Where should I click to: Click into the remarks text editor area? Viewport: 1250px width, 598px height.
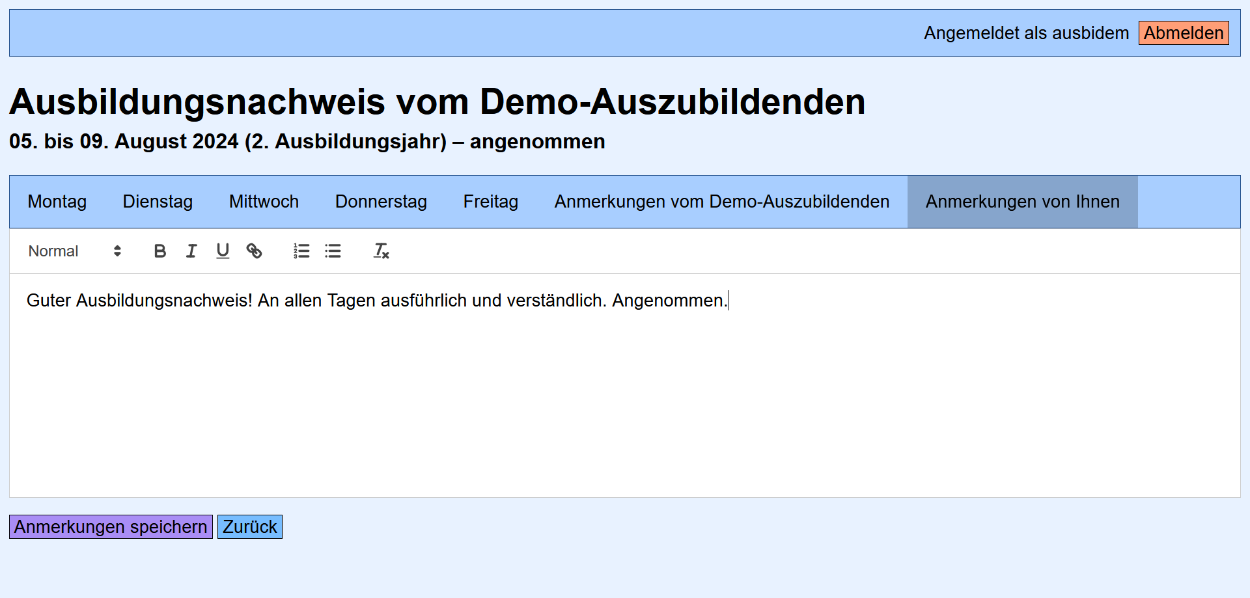(x=625, y=385)
